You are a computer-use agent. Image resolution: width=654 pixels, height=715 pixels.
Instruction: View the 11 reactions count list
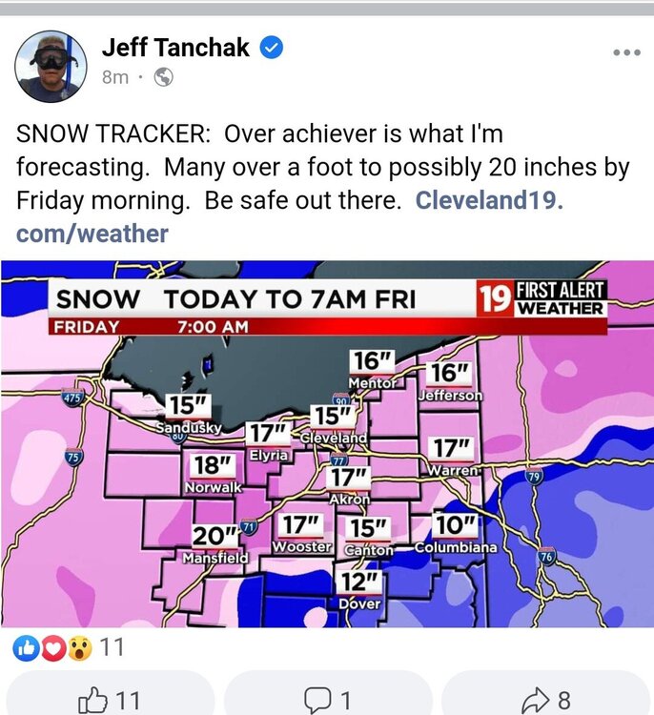point(112,647)
